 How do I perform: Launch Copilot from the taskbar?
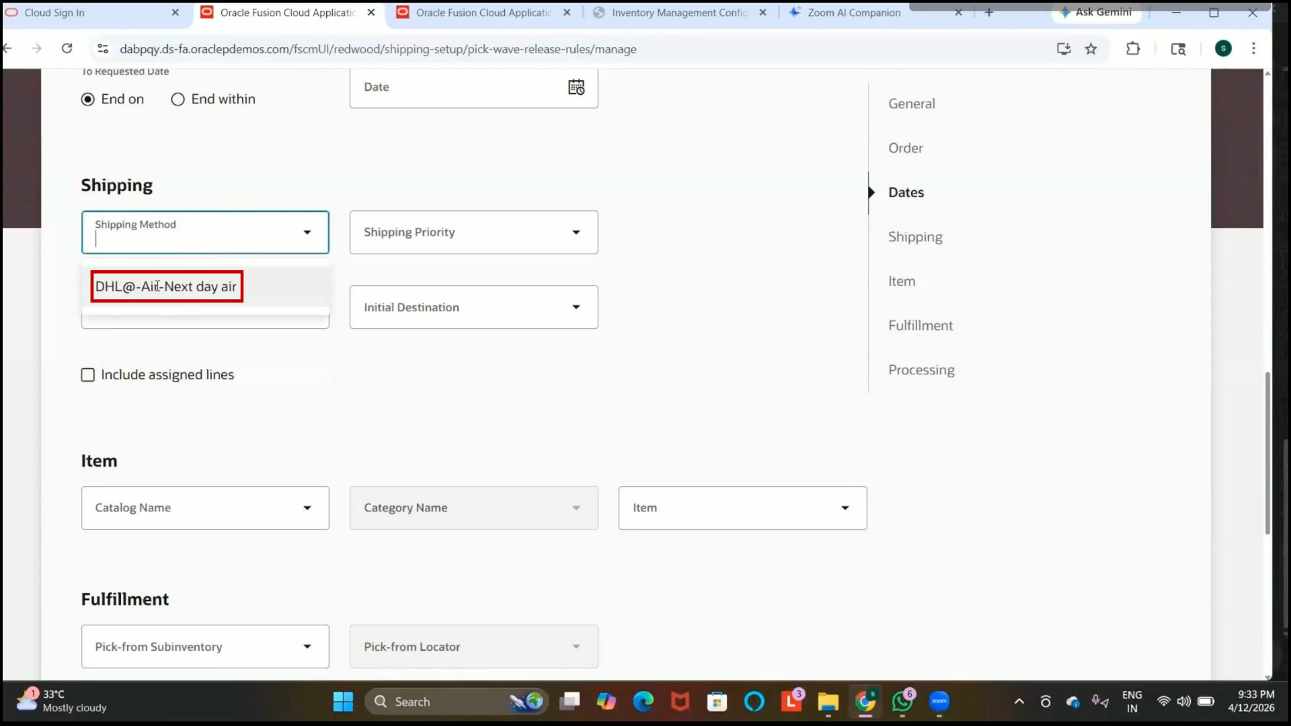[607, 702]
